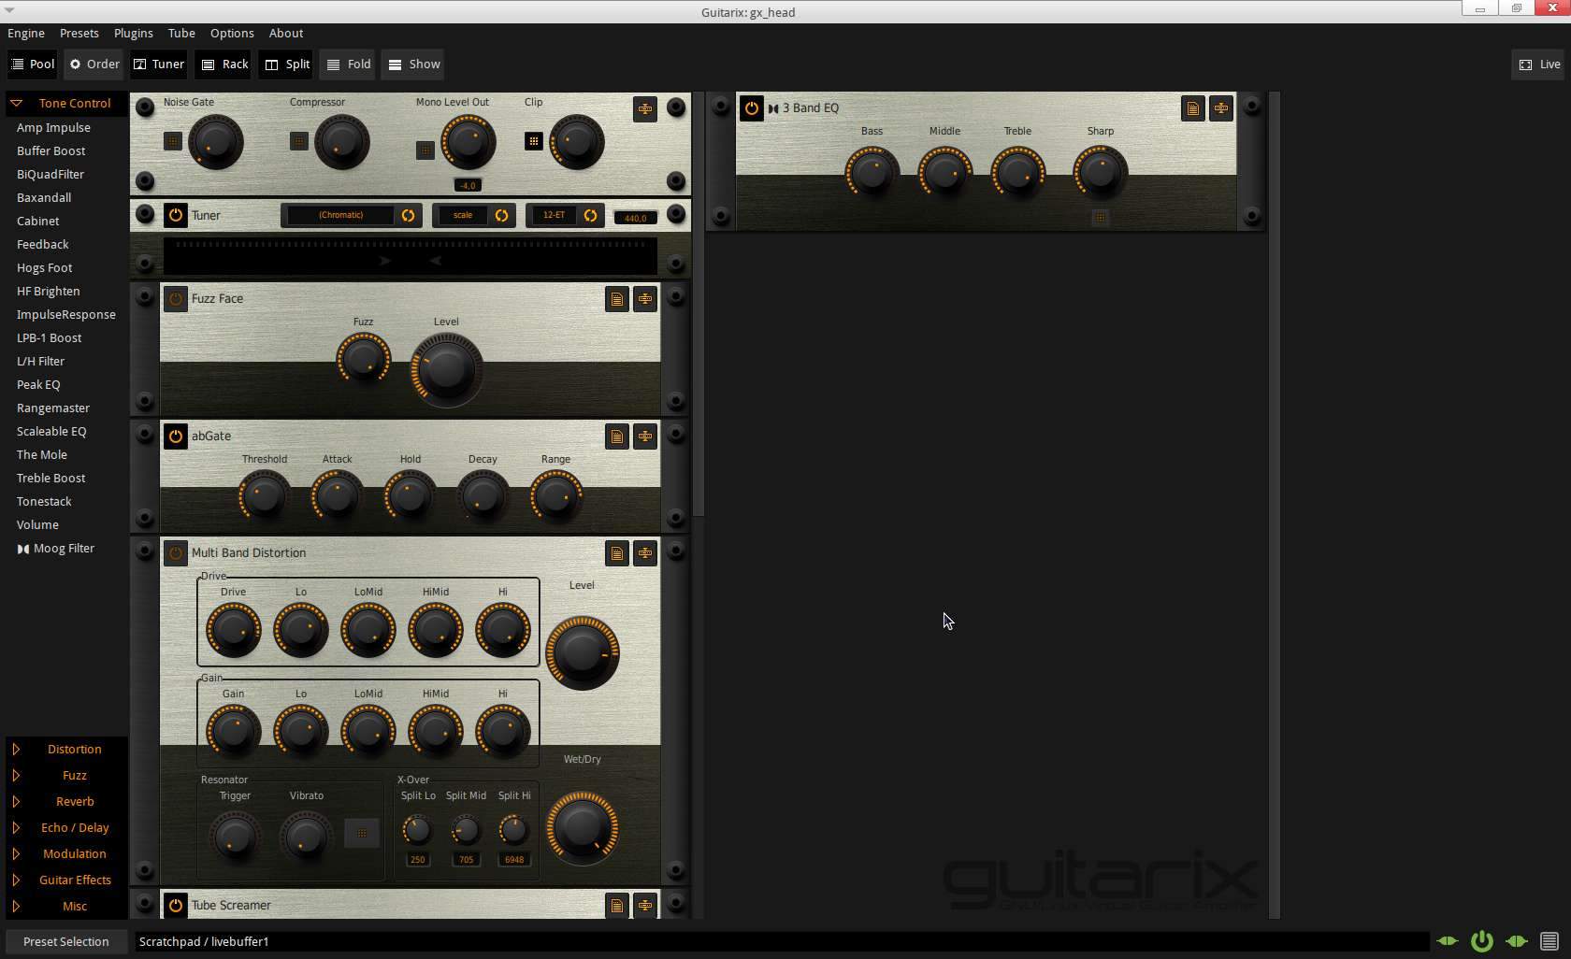Open preset list icon on Fuzz Face

click(x=616, y=299)
